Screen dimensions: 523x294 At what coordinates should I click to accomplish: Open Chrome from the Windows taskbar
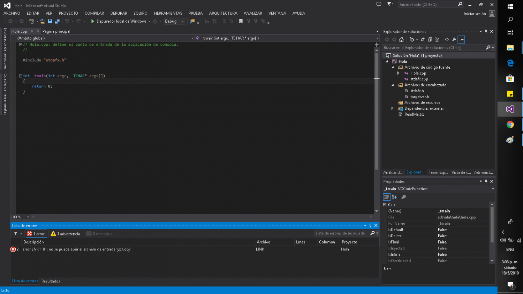click(510, 125)
